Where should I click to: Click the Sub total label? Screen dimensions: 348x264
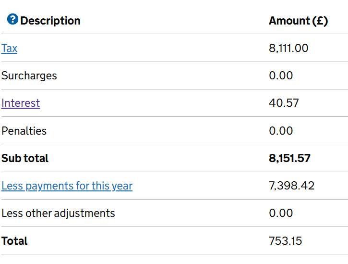click(x=25, y=158)
